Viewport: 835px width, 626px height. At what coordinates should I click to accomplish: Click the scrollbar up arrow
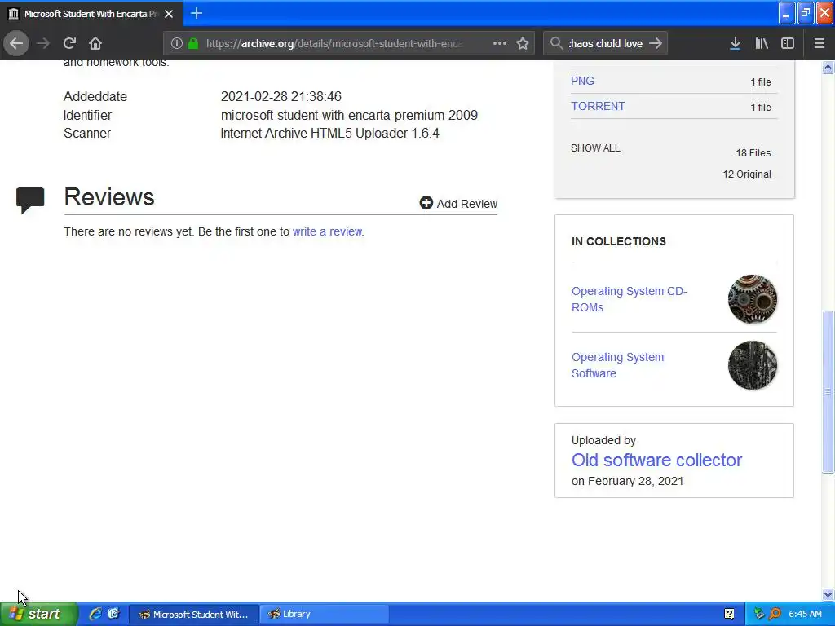[x=828, y=68]
